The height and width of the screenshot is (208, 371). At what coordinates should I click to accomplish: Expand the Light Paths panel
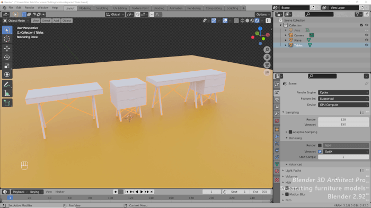tap(283, 171)
